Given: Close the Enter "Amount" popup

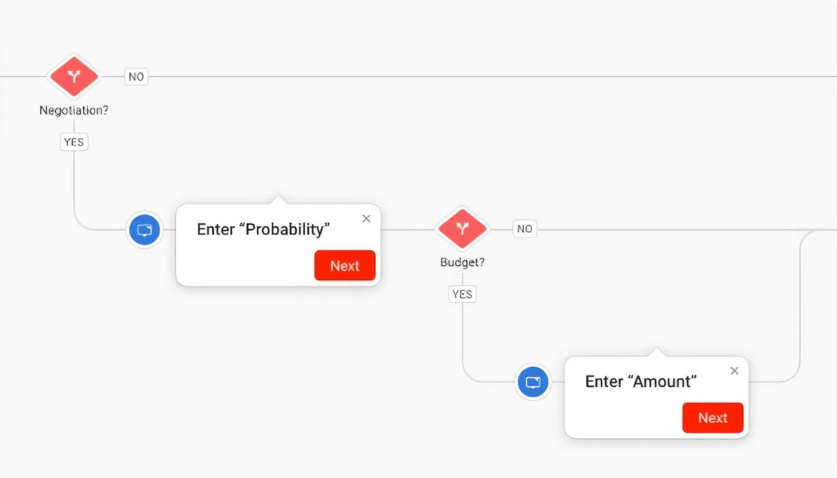Looking at the screenshot, I should (734, 371).
